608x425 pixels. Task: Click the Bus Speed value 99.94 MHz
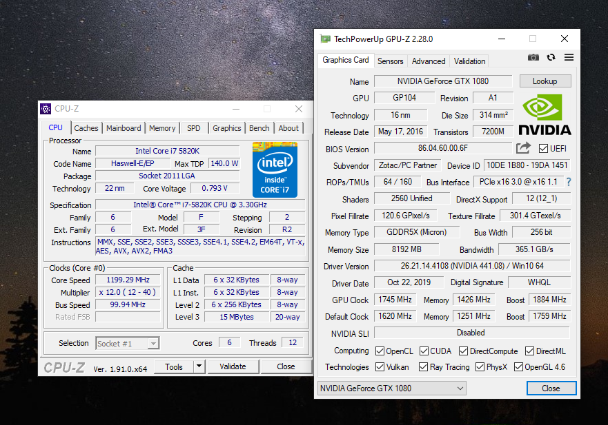coord(128,304)
